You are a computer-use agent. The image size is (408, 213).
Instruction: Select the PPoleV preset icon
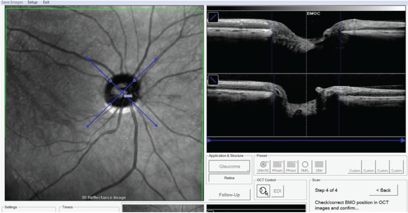tap(291, 166)
